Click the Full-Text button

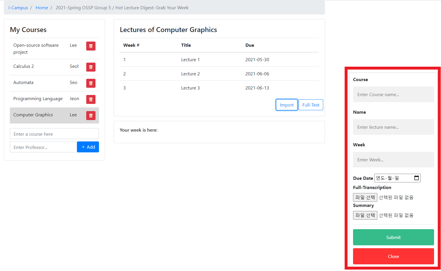311,105
